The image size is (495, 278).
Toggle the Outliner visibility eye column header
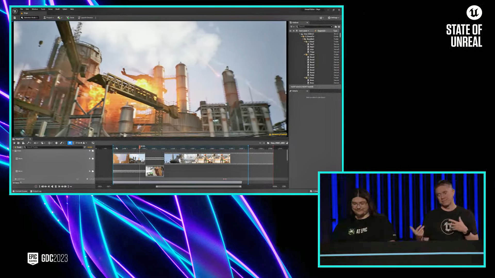[x=290, y=31]
